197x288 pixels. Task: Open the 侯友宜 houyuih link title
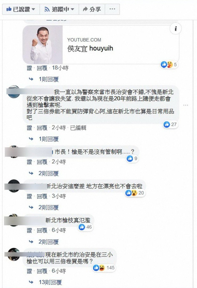pos(90,48)
